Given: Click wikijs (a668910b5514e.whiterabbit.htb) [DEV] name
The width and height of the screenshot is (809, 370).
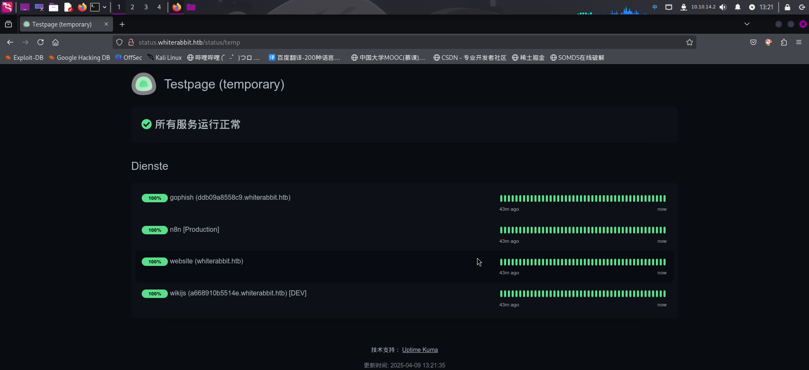Looking at the screenshot, I should 238,293.
